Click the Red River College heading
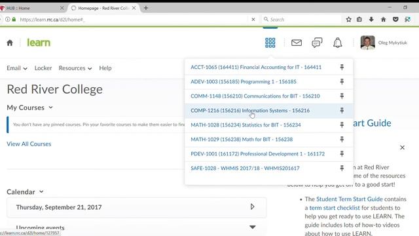This screenshot has height=236, width=419. (x=54, y=89)
